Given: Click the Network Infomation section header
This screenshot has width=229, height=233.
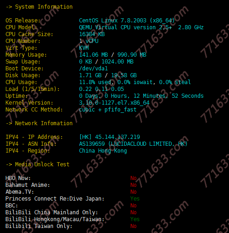Looking at the screenshot, I should click(x=39, y=123).
